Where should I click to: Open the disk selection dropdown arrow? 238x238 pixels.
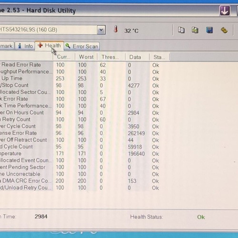[101, 30]
